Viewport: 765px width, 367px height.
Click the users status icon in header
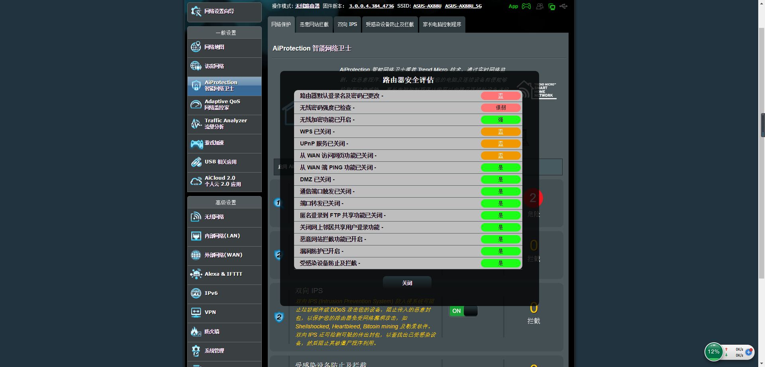click(539, 6)
